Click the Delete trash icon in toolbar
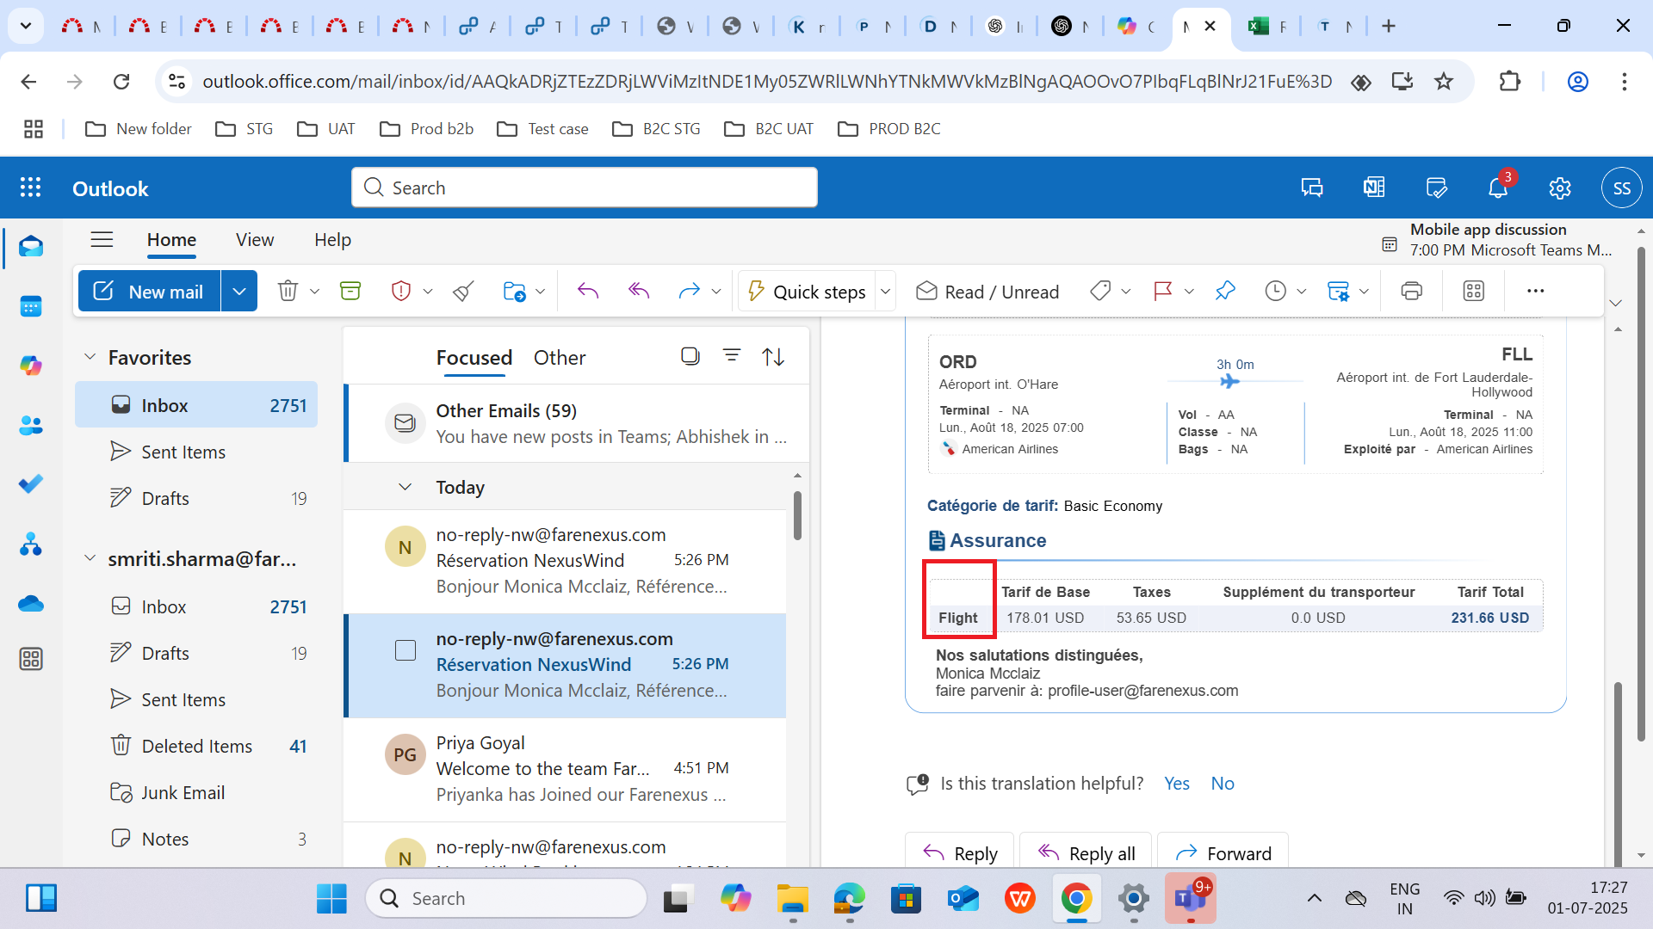1653x929 pixels. pos(288,291)
